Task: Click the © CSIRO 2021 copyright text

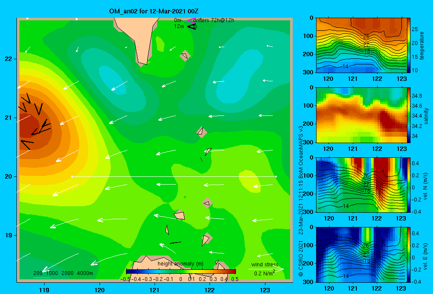Action: (301, 259)
